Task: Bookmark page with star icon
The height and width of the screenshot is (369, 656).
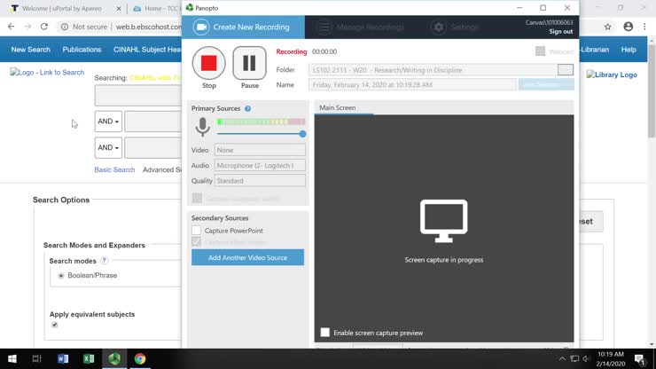Action: (x=607, y=27)
